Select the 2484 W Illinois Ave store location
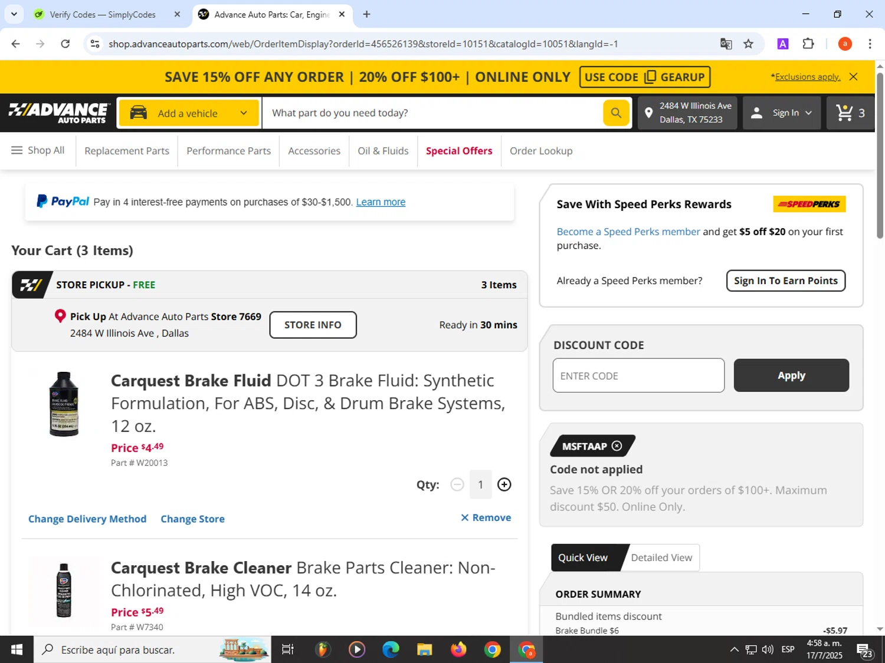Image resolution: width=885 pixels, height=663 pixels. 687,113
